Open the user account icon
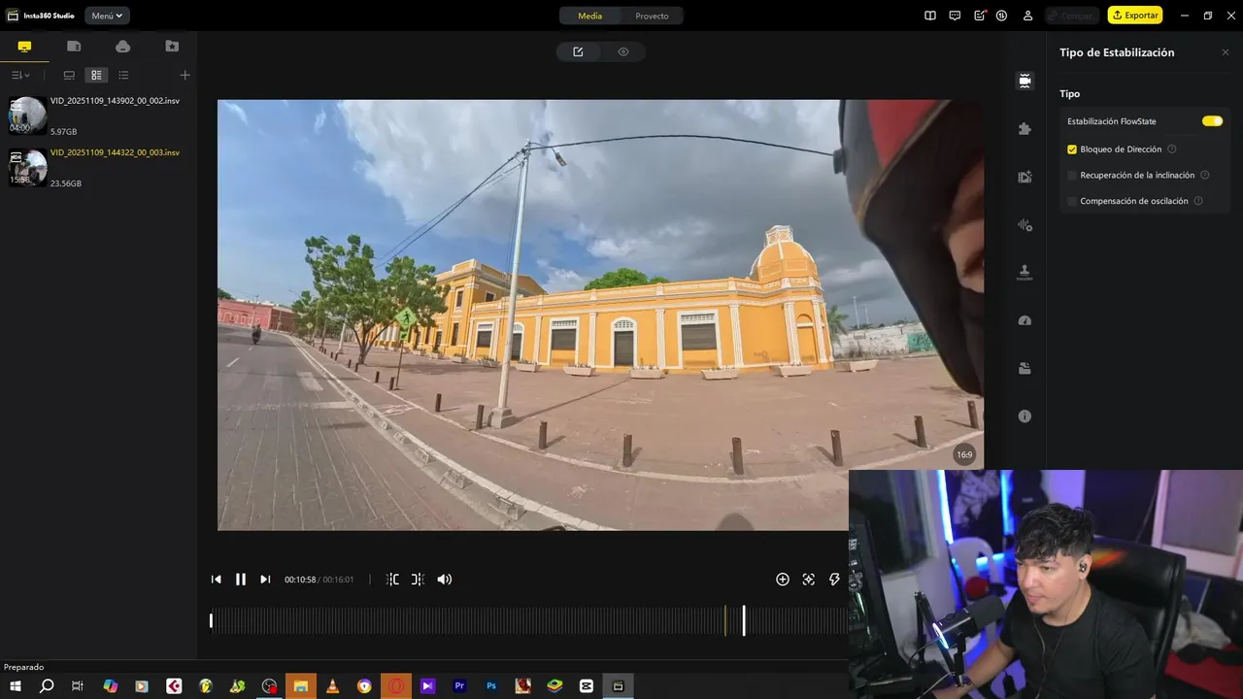The width and height of the screenshot is (1243, 699). tap(1028, 16)
